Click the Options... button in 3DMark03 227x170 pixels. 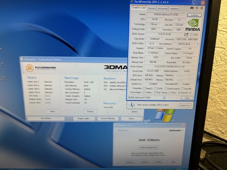(x=135, y=111)
